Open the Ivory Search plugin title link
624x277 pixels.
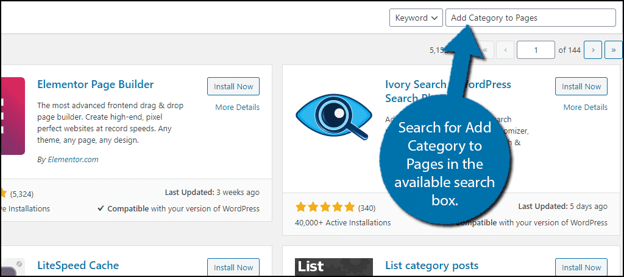click(448, 91)
